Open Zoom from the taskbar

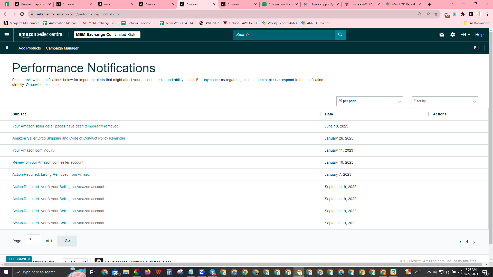click(x=202, y=272)
